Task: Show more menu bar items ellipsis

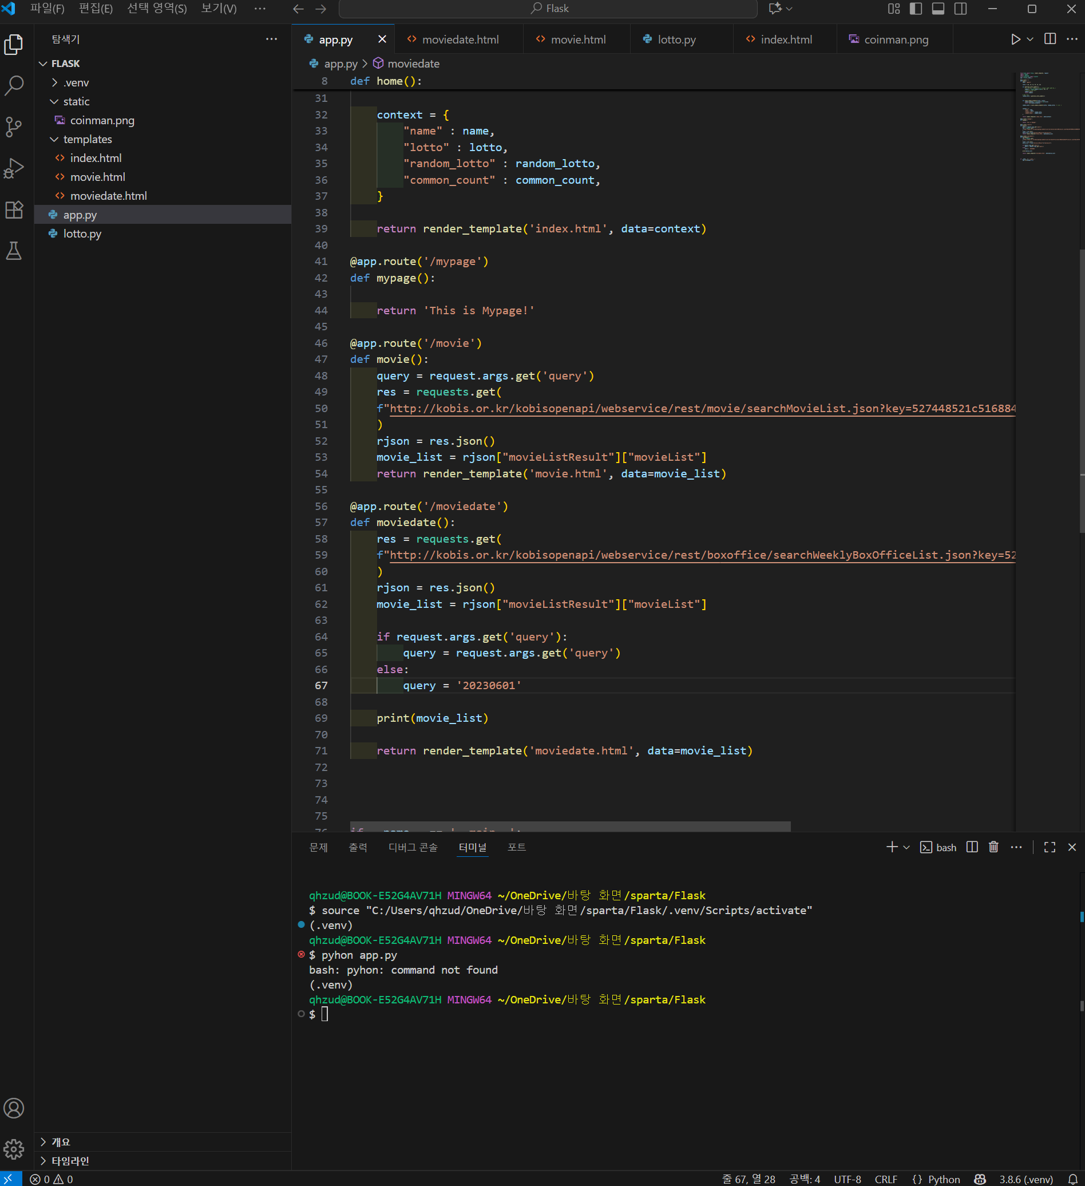Action: pos(260,9)
